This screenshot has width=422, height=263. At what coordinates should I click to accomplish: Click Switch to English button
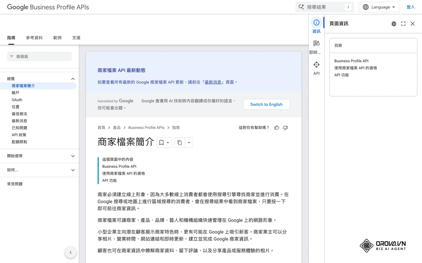[x=266, y=104]
